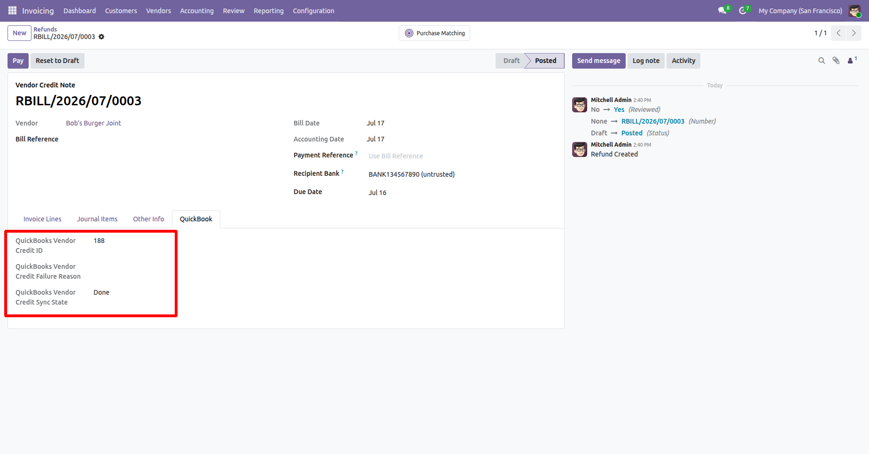This screenshot has height=454, width=869.
Task: Select the QuickBook tab
Action: pos(196,219)
